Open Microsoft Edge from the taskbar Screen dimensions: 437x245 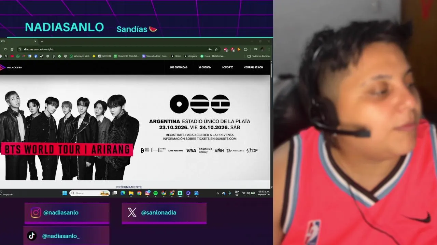point(123,193)
